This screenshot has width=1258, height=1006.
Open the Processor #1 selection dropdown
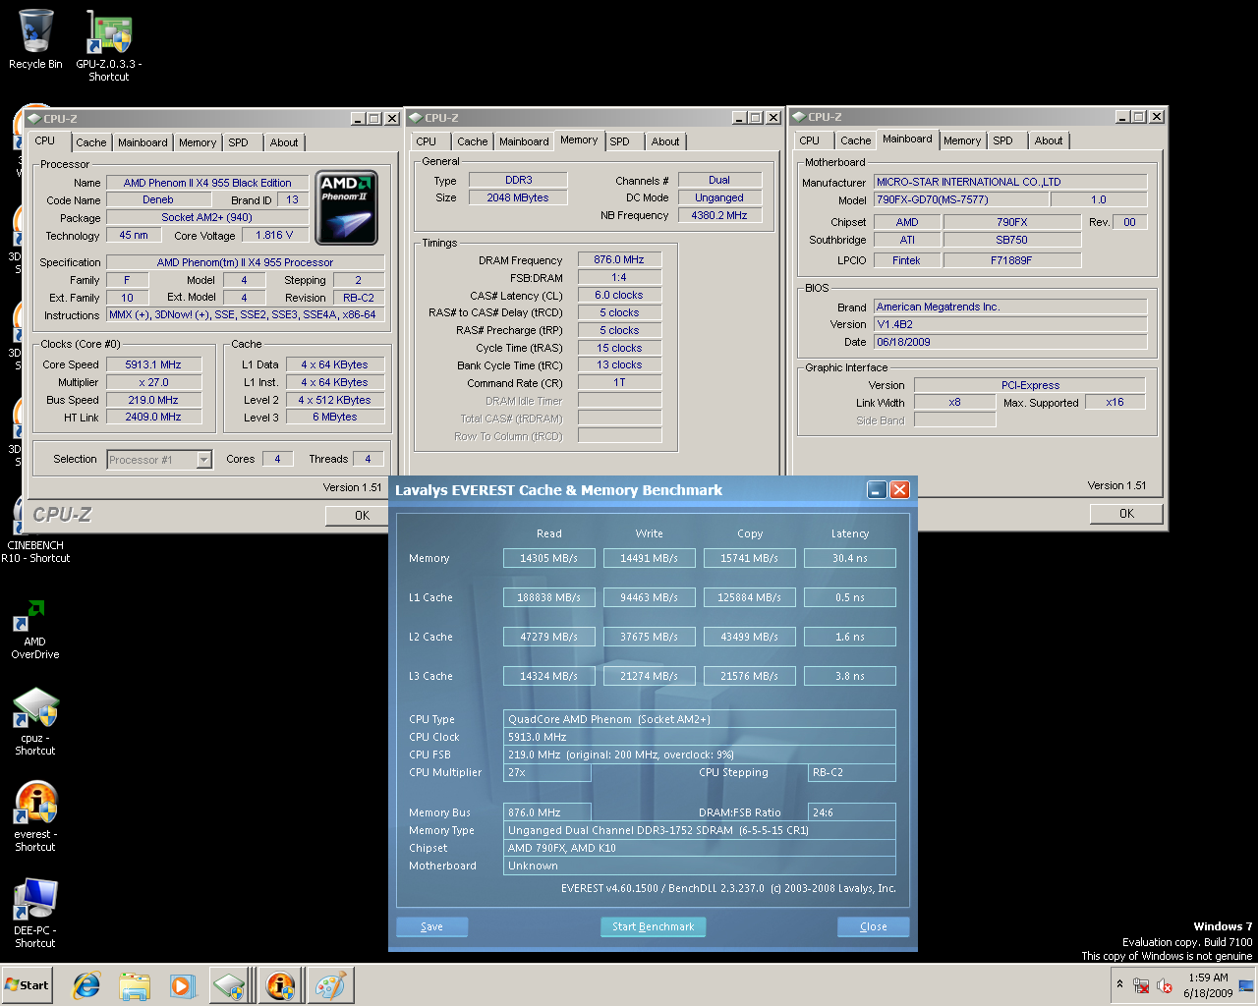click(x=159, y=460)
